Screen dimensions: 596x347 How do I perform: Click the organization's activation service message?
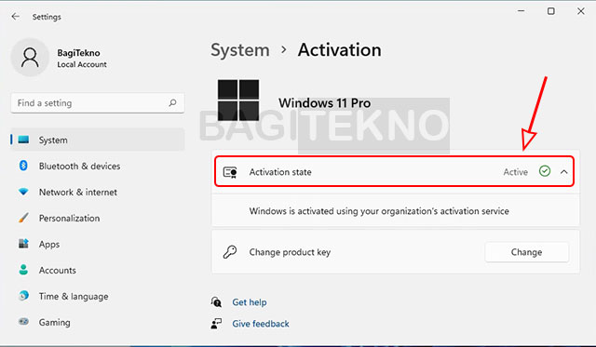click(x=379, y=211)
